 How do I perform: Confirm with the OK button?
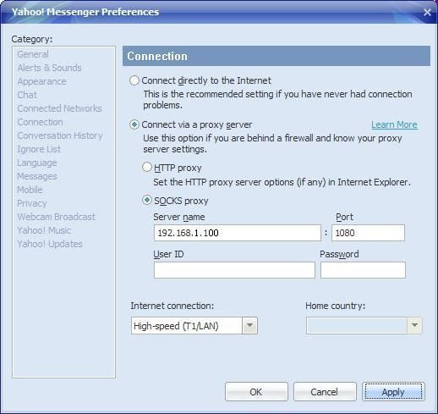[256, 392]
